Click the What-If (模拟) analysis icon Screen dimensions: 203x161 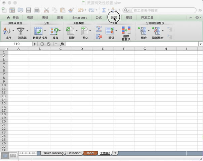coord(54,31)
